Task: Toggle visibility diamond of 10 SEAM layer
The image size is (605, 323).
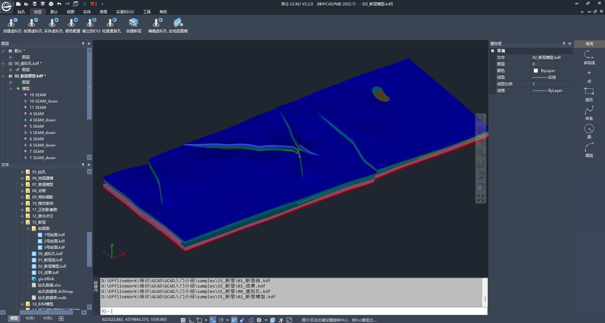Action: tap(26, 95)
